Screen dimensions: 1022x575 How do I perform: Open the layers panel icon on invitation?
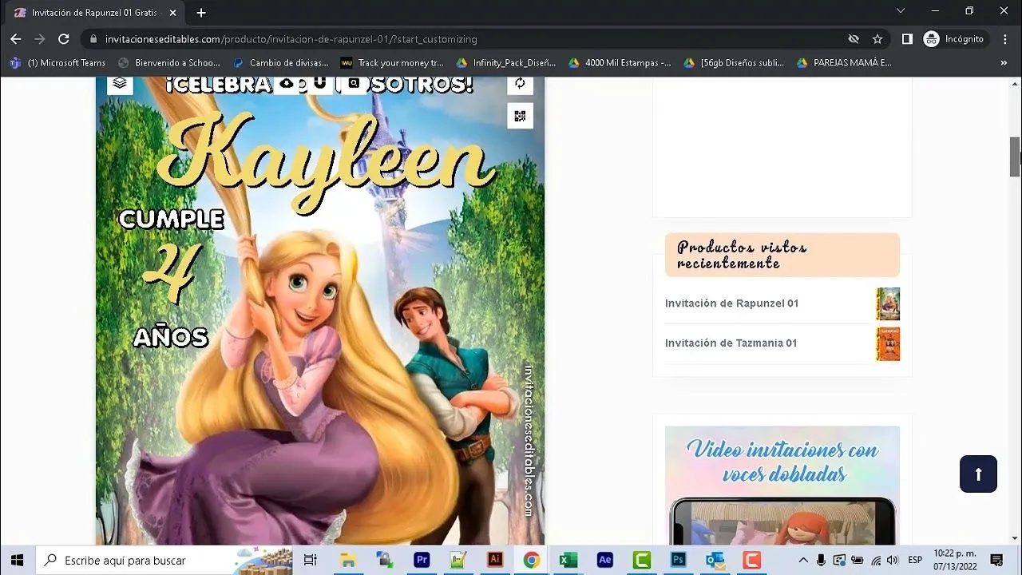coord(120,83)
